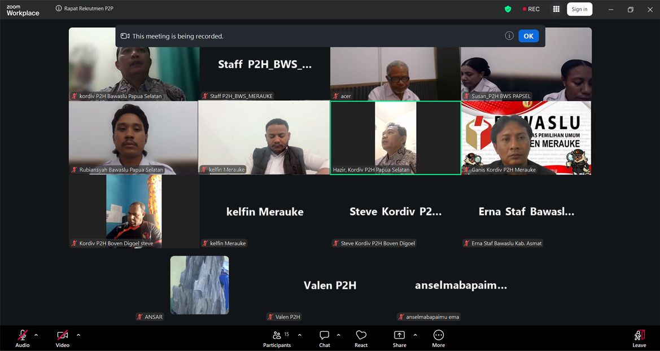Select the kordiv P2H Bawaslu Papua Selatan video tile
This screenshot has height=351, width=660.
click(134, 64)
